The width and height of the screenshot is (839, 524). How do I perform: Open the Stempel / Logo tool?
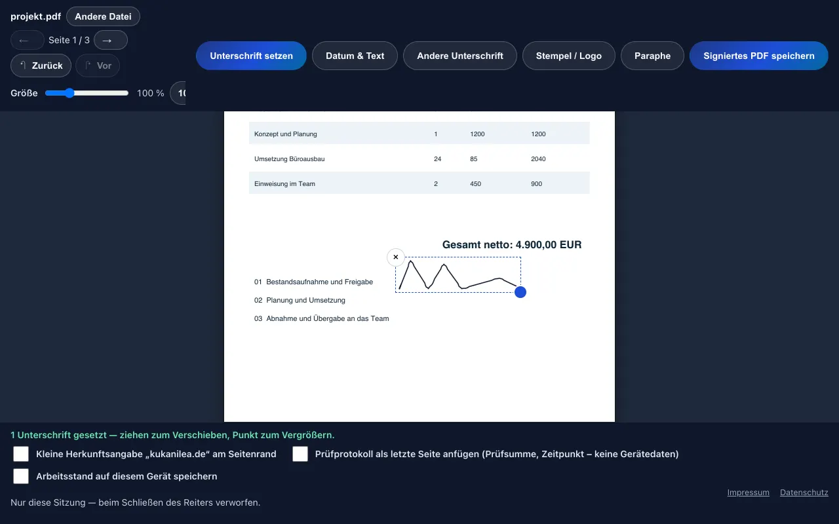point(569,56)
